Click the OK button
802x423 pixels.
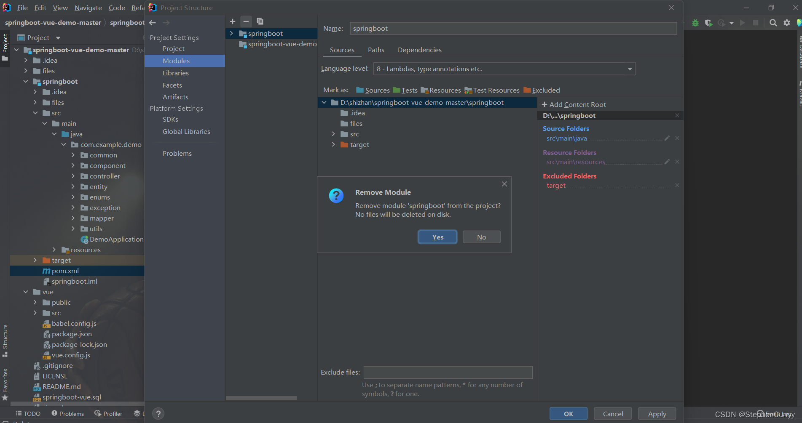point(569,414)
